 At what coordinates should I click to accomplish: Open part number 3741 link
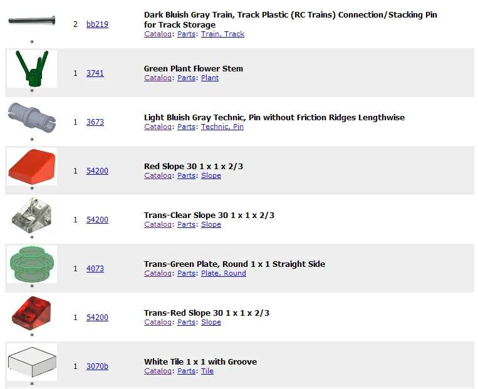[95, 73]
